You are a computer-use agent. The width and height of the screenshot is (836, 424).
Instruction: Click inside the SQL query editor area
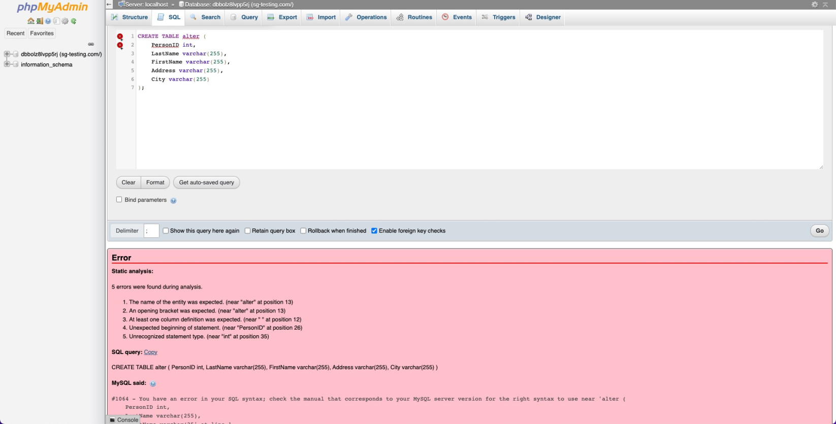point(479,100)
